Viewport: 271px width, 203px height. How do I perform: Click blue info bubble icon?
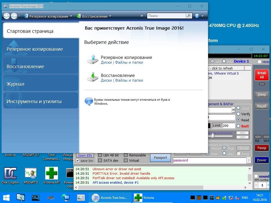click(89, 101)
